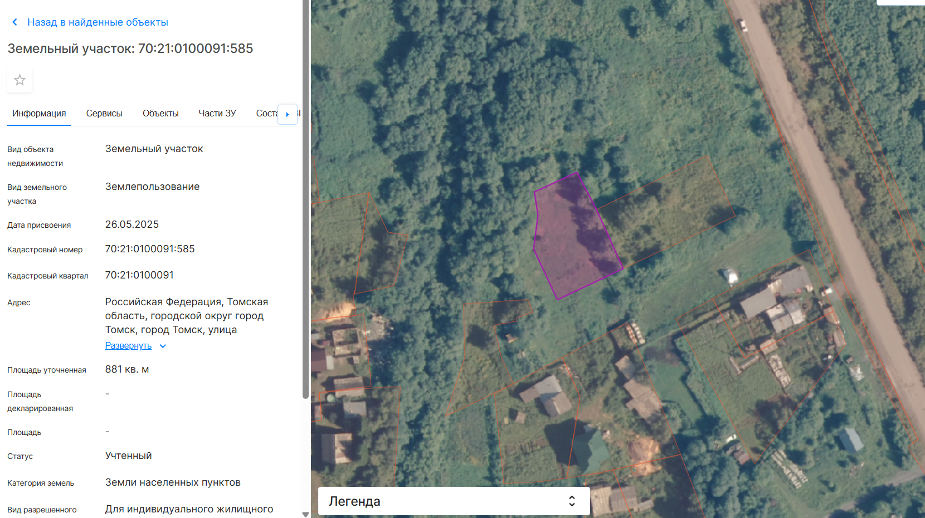Click the info panel vertical scrollbar
Screen dimensions: 925x518
tap(305, 223)
